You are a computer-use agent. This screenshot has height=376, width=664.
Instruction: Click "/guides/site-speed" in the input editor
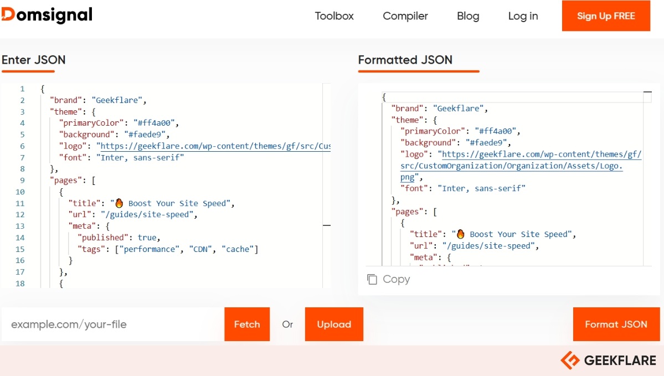click(147, 215)
